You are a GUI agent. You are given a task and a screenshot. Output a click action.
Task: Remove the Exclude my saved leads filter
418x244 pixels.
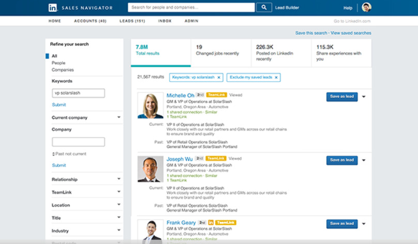pyautogui.click(x=276, y=77)
